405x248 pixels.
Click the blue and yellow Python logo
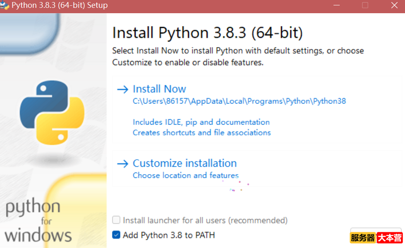pyautogui.click(x=52, y=112)
